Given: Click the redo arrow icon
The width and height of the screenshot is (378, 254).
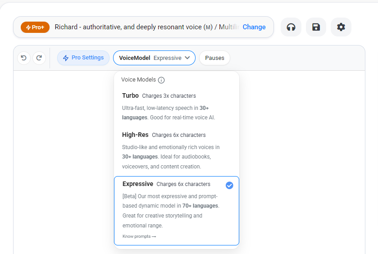Looking at the screenshot, I should [39, 58].
